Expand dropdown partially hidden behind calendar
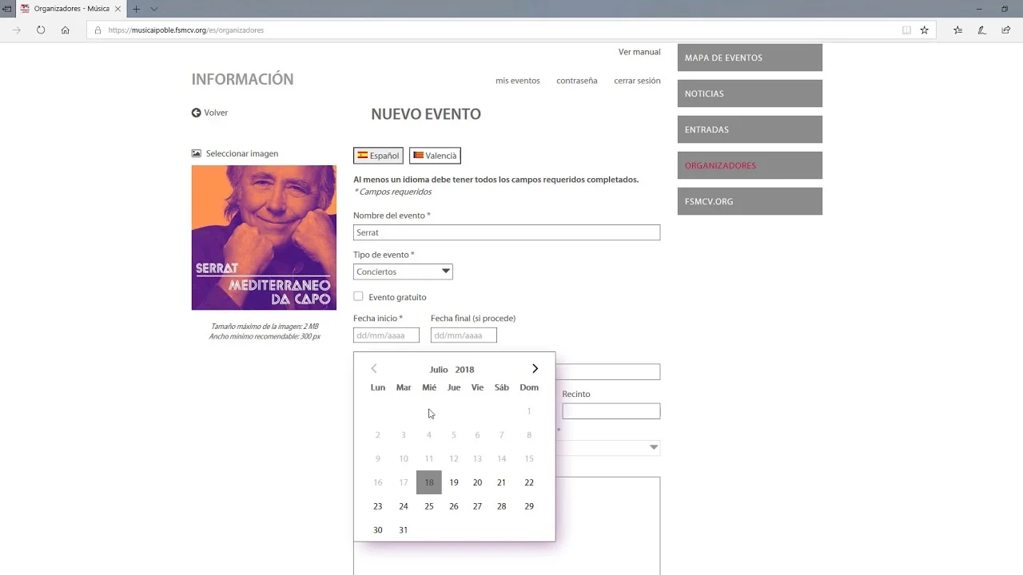 pyautogui.click(x=653, y=447)
